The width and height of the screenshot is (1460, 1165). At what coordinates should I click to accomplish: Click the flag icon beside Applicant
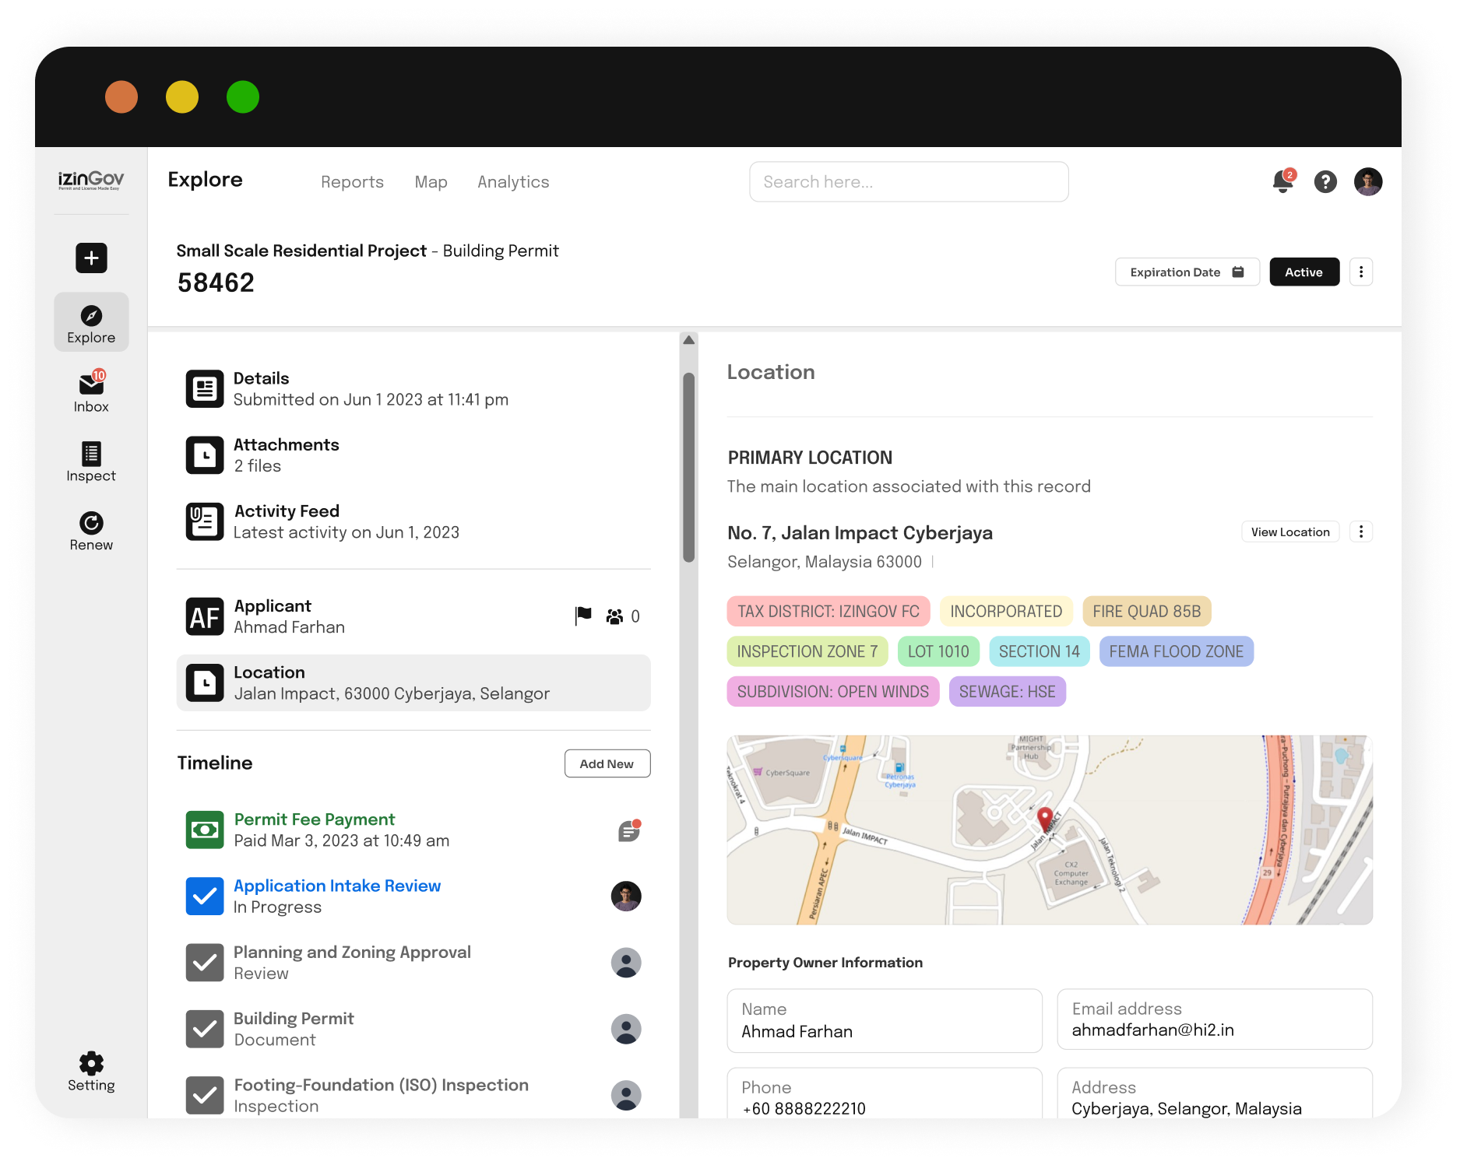(x=583, y=616)
